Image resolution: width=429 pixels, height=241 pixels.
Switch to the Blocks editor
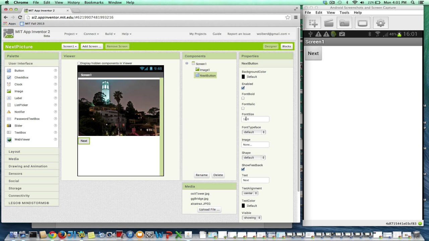click(x=287, y=46)
